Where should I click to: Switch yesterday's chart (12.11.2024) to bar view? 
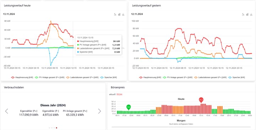[247, 15]
